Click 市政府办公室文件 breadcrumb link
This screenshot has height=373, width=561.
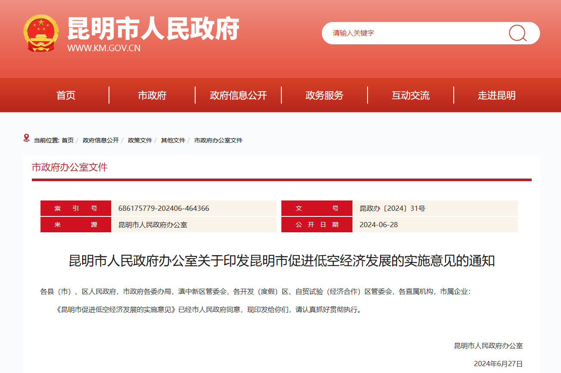click(218, 140)
